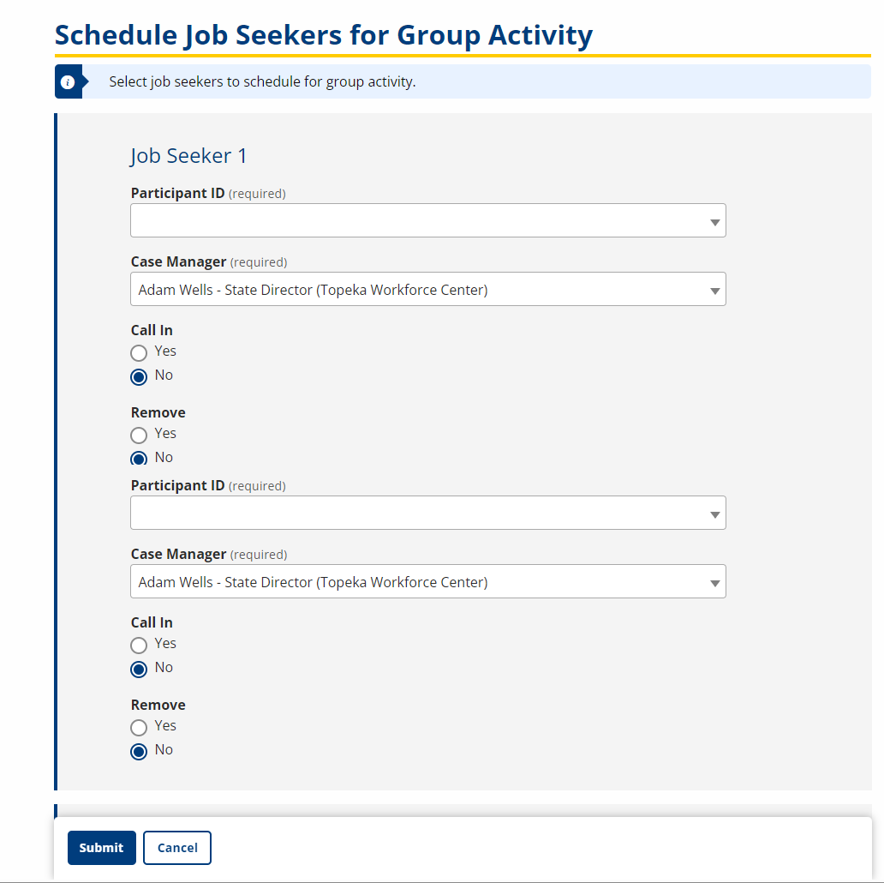Image resolution: width=884 pixels, height=883 pixels.
Task: Open the first Participant ID dropdown
Action: pyautogui.click(x=427, y=221)
